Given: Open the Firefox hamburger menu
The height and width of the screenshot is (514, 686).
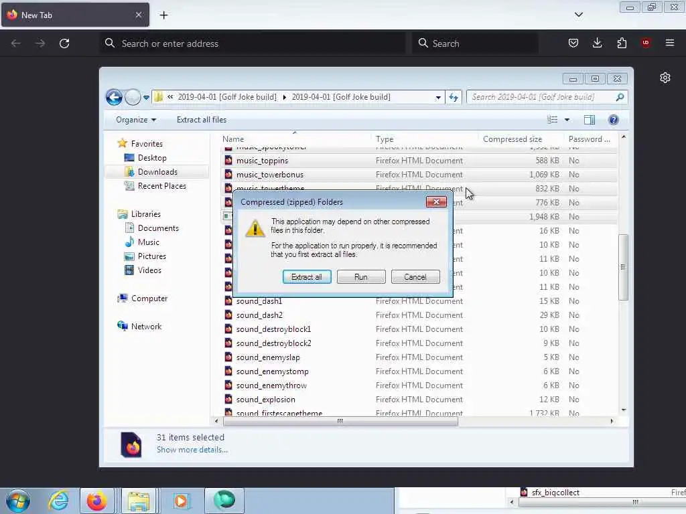Looking at the screenshot, I should 670,43.
